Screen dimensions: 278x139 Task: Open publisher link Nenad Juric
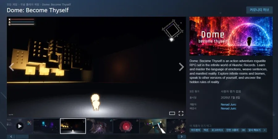pyautogui.click(x=229, y=108)
